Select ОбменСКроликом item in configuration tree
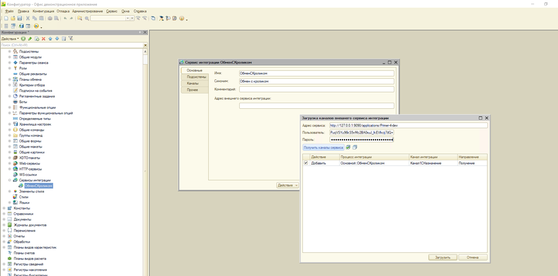 click(x=39, y=186)
